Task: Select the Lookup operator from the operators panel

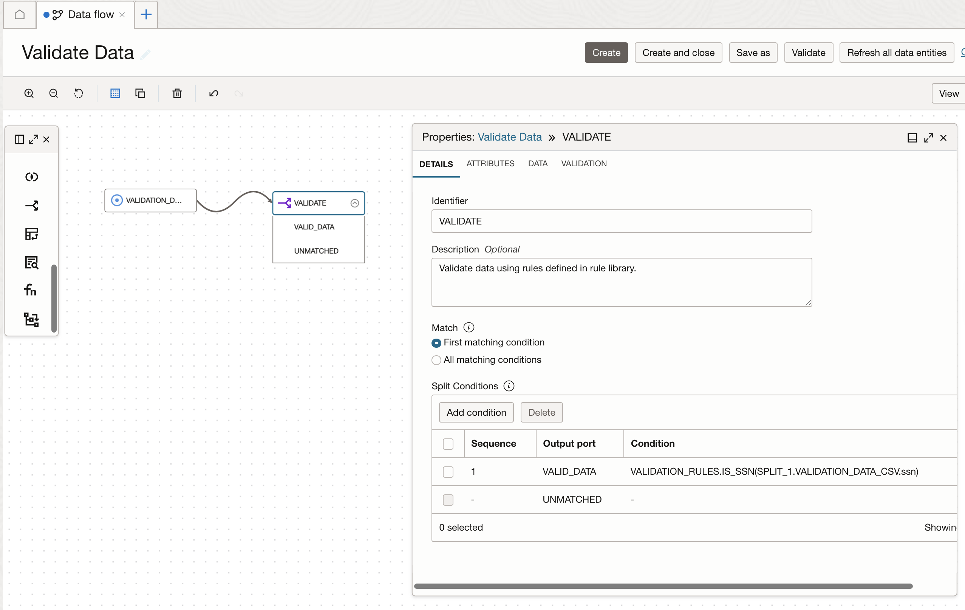Action: (31, 263)
